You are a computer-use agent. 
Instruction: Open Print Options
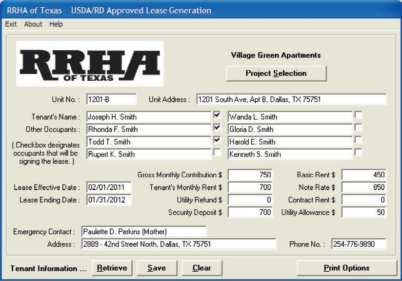point(348,268)
